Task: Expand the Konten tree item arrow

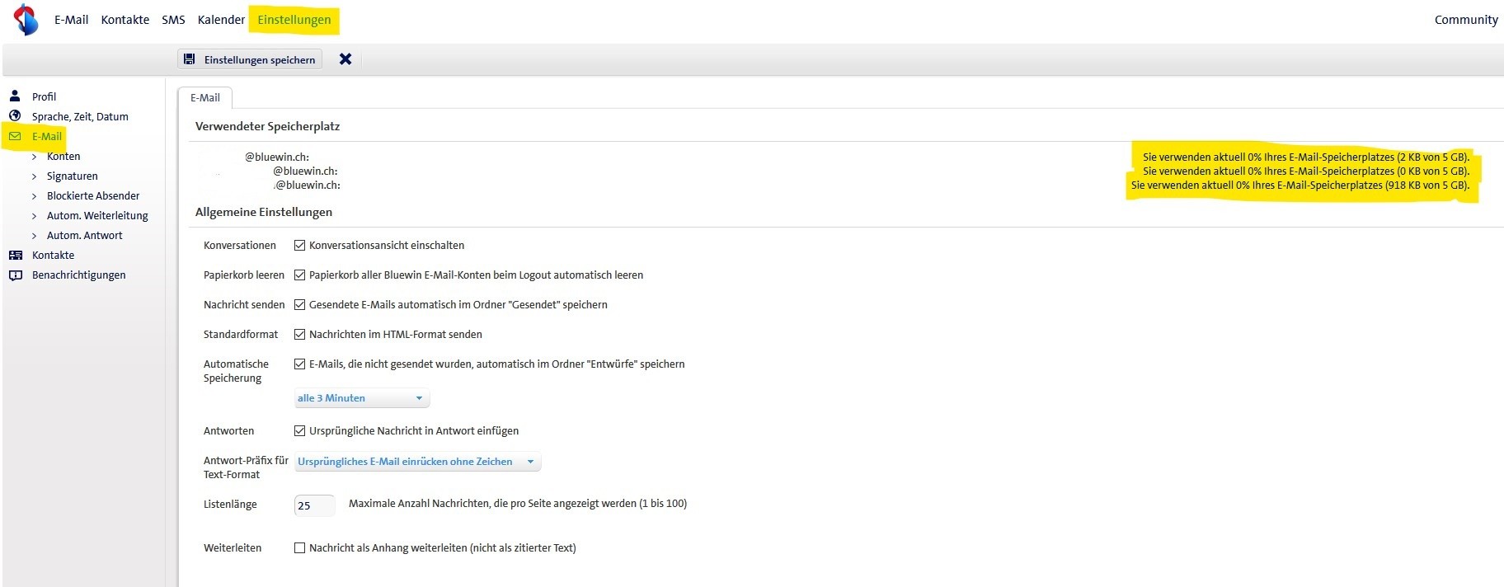Action: [34, 157]
